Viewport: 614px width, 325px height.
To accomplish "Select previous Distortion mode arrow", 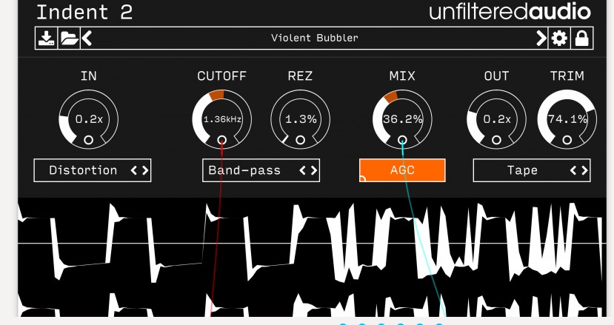I will [134, 170].
